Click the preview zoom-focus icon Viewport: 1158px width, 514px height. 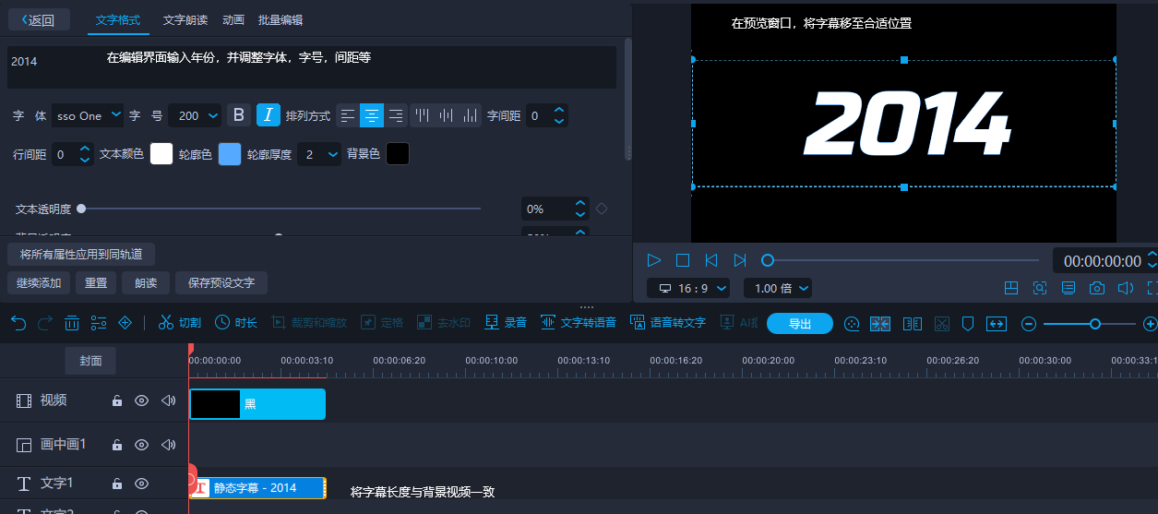pos(1040,288)
